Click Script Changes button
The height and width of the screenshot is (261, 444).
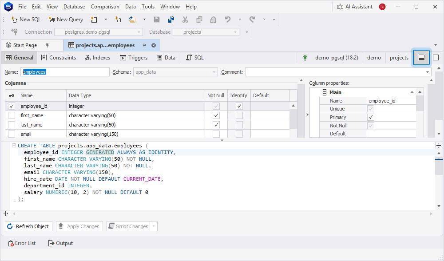[129, 226]
